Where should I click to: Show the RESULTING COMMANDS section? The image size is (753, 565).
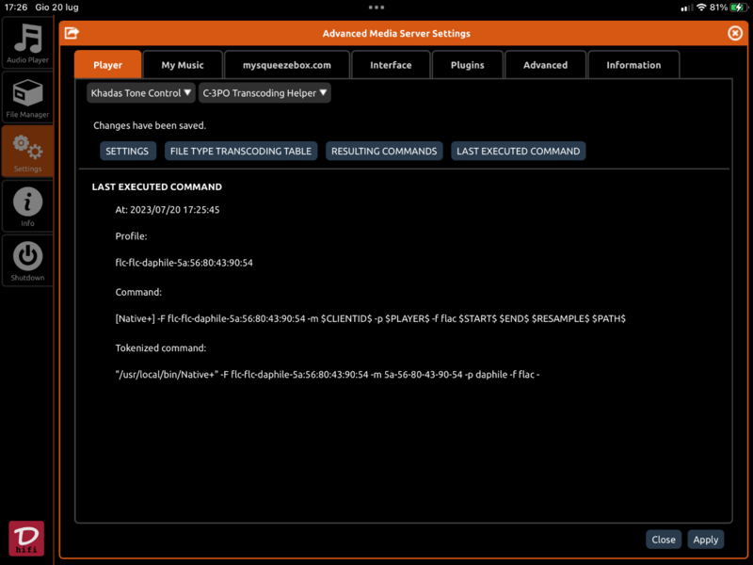click(384, 151)
